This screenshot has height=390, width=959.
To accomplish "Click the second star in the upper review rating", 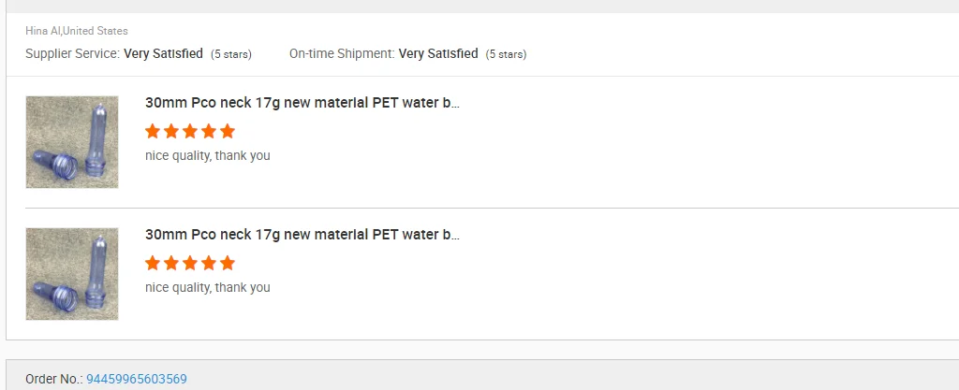I will coord(171,131).
